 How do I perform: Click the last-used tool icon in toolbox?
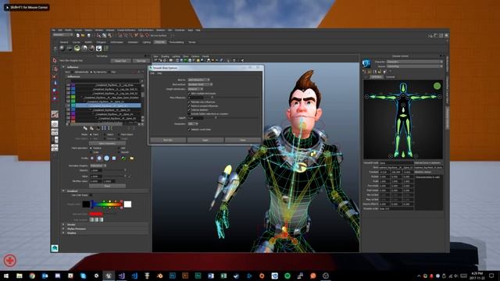55,114
